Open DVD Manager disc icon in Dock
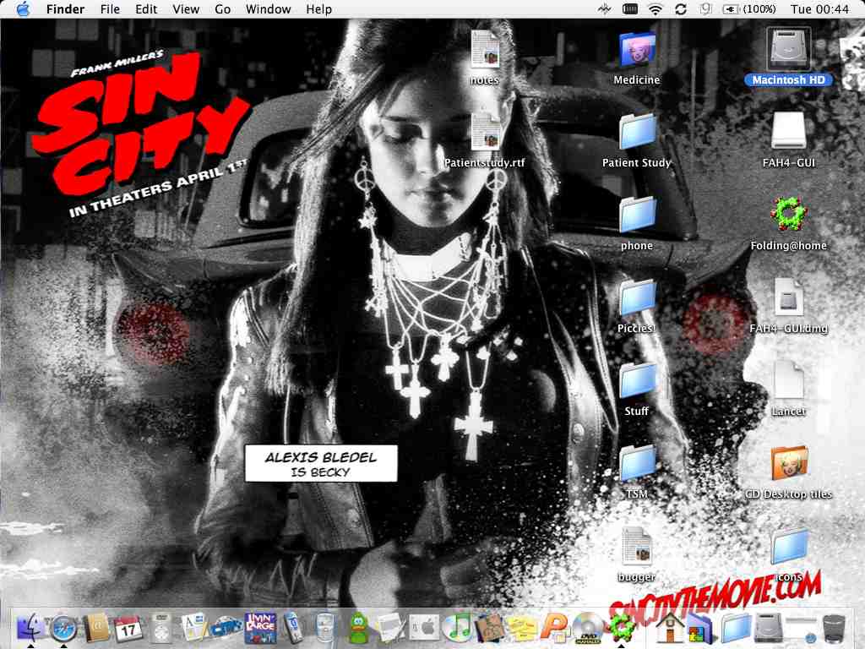The image size is (865, 649). pos(588,628)
